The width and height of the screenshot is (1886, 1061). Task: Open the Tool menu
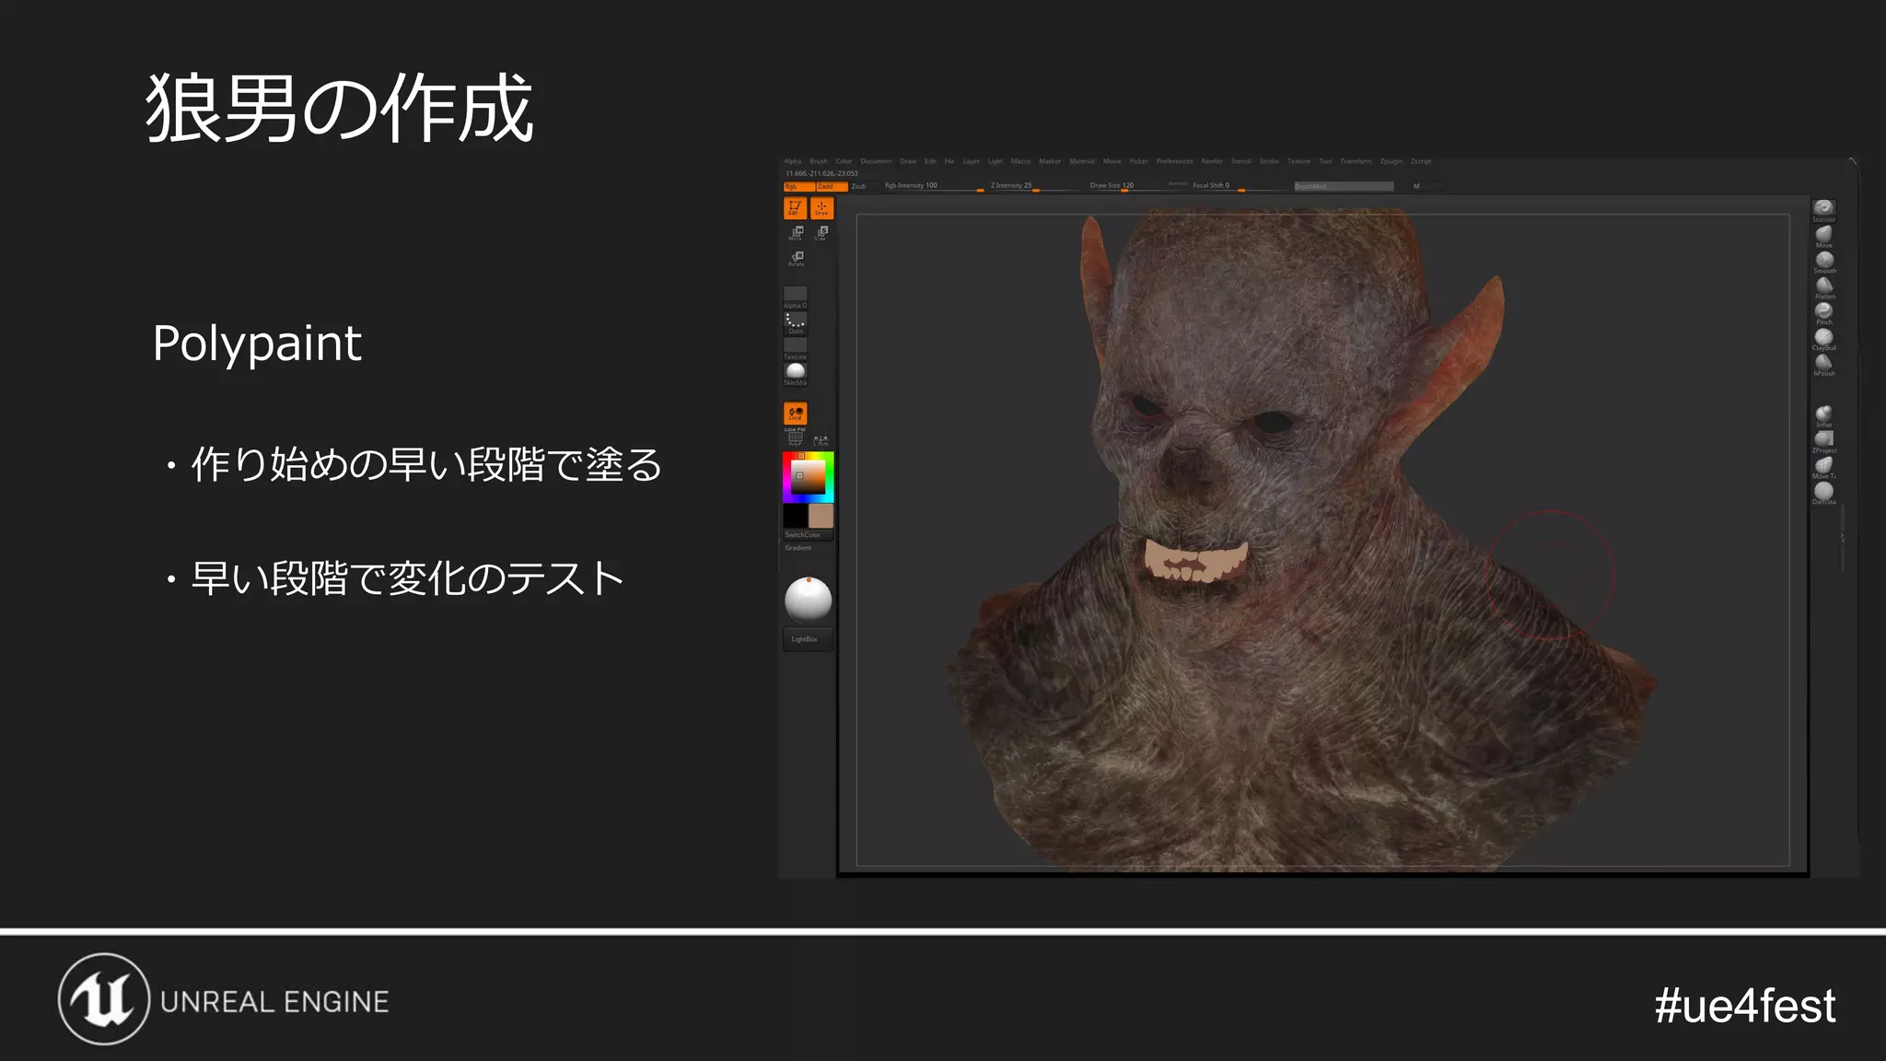click(1325, 161)
